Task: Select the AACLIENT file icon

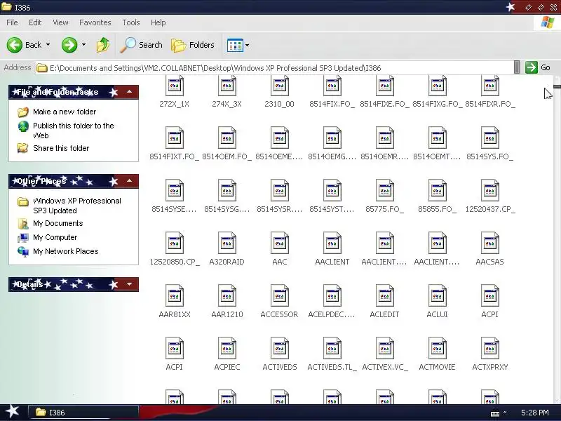Action: coord(332,243)
